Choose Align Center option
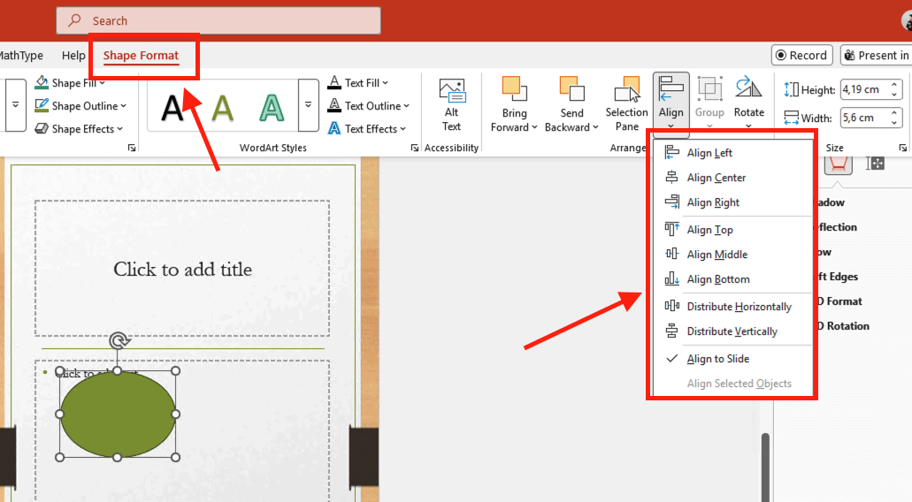Viewport: 912px width, 502px height. [716, 178]
